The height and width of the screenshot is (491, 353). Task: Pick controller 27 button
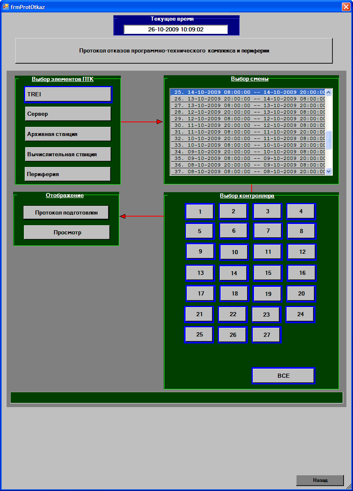click(266, 335)
